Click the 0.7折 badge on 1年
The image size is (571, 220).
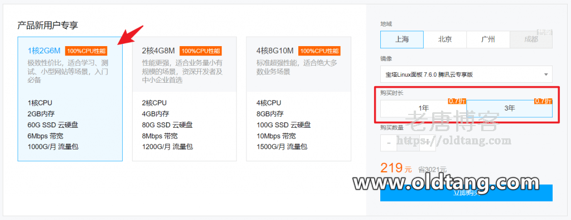(457, 101)
